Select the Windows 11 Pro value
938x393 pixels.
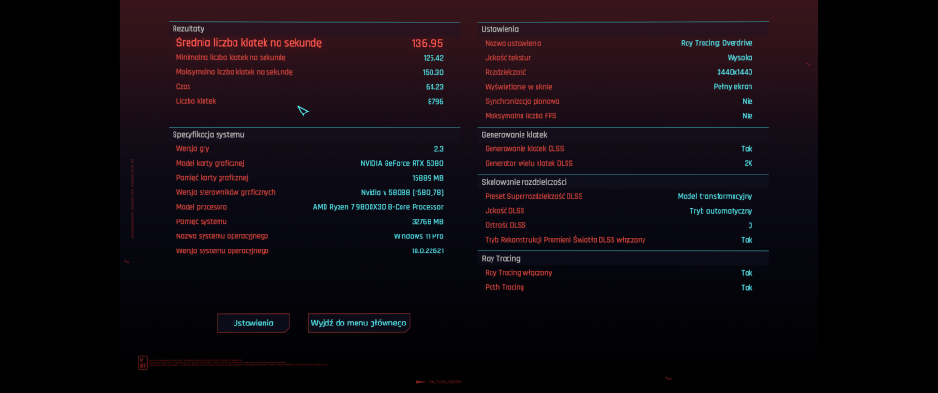418,236
